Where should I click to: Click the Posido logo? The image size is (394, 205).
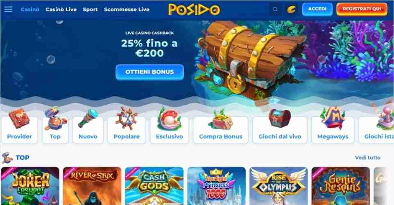pyautogui.click(x=194, y=9)
